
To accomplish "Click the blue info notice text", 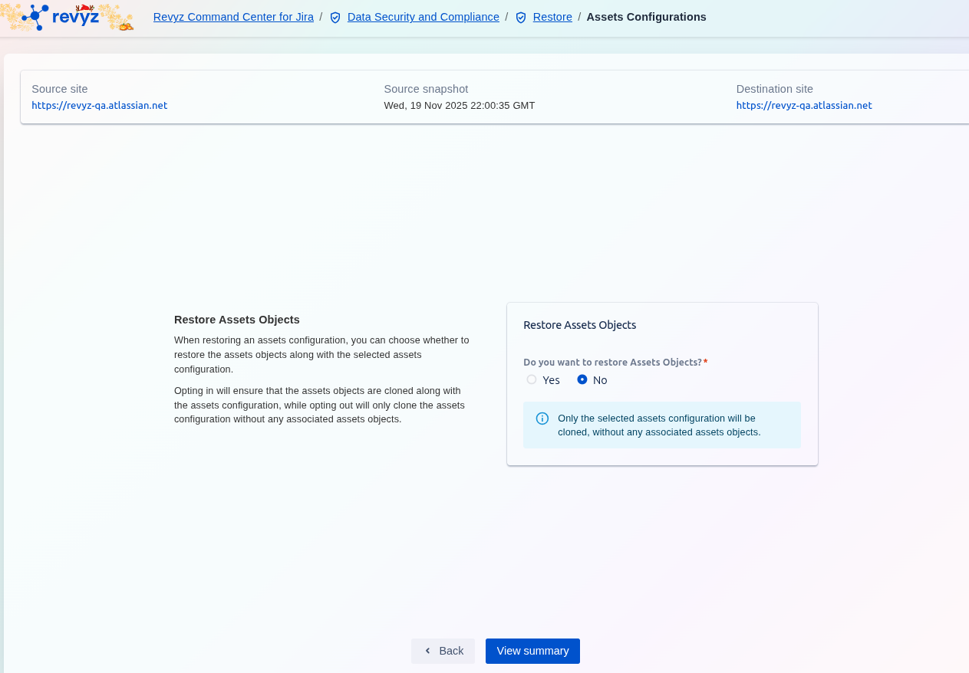I will 658,425.
